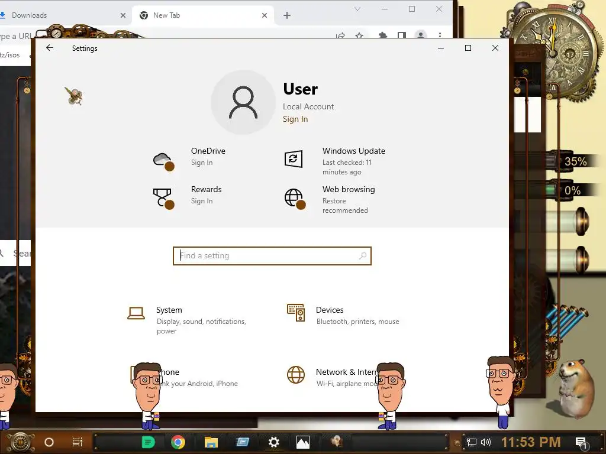Open a new Chrome tab with plus button

click(x=287, y=15)
